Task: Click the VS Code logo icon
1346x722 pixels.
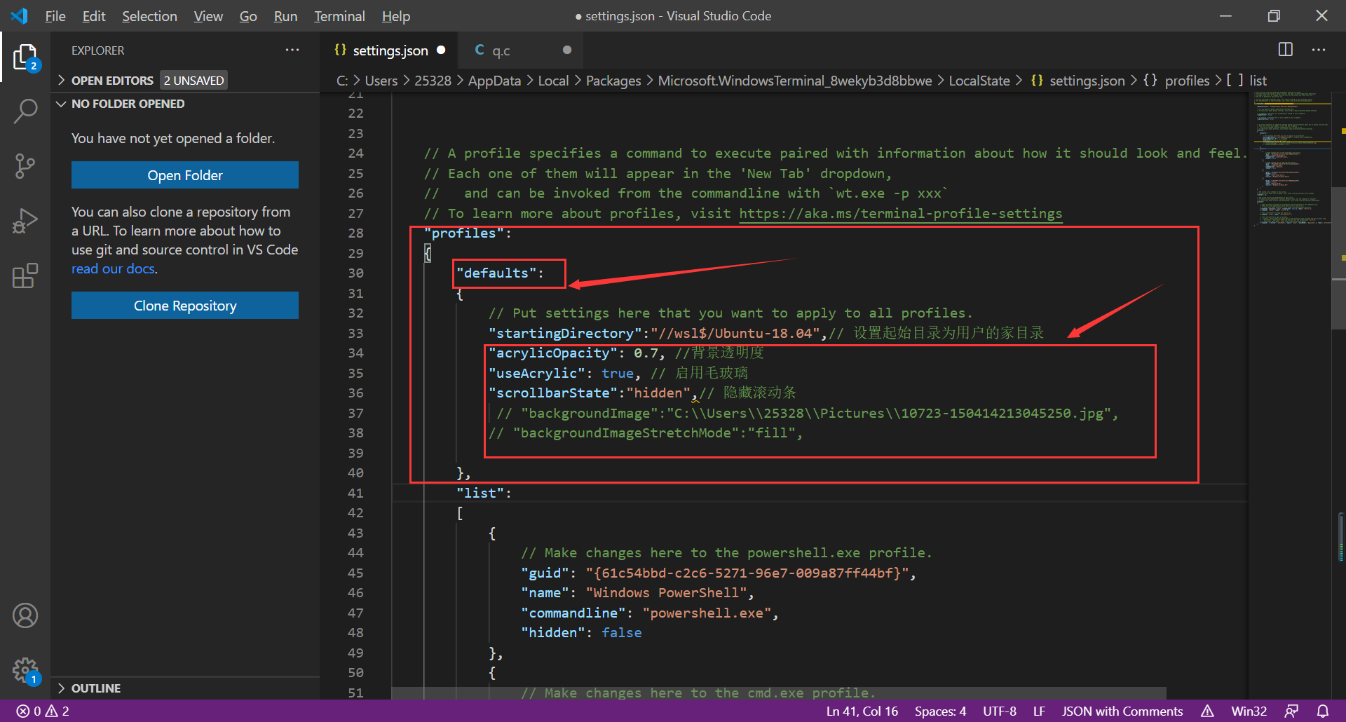Action: click(20, 15)
